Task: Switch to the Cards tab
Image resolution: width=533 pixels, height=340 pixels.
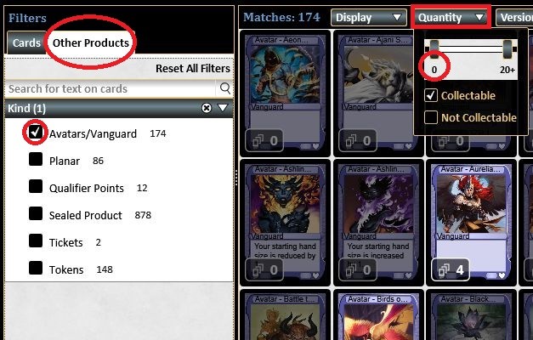Action: (x=26, y=42)
